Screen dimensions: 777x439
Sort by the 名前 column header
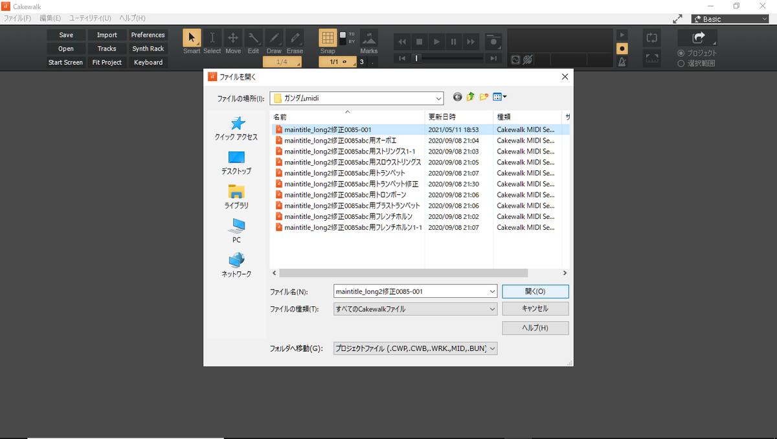pos(347,117)
